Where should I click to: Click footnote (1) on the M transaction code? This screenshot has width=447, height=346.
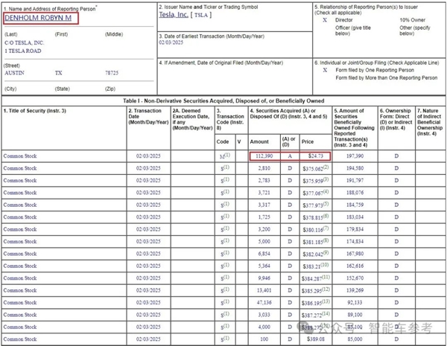[227, 155]
